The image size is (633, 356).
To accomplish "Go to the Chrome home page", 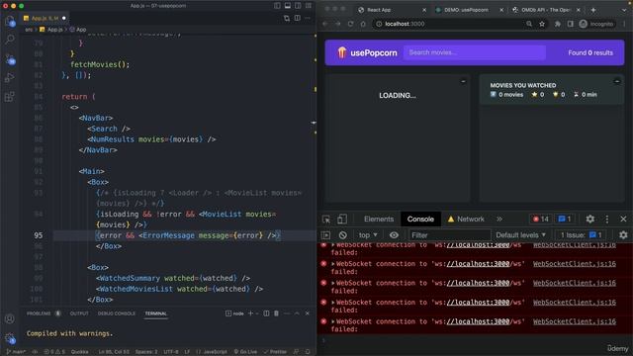I will (363, 24).
